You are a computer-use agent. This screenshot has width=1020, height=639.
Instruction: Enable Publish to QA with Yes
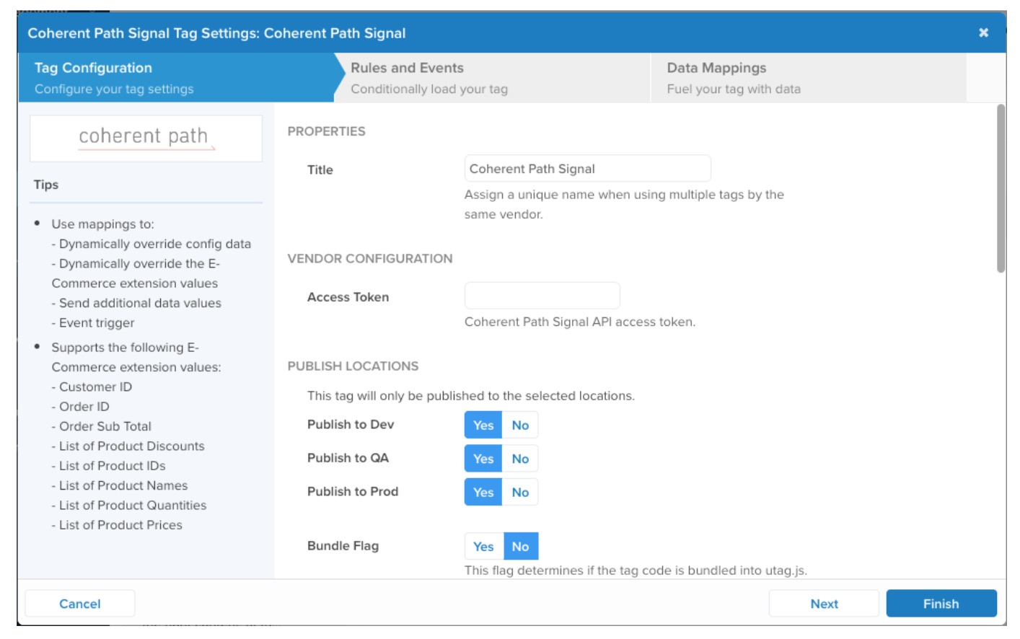(483, 459)
